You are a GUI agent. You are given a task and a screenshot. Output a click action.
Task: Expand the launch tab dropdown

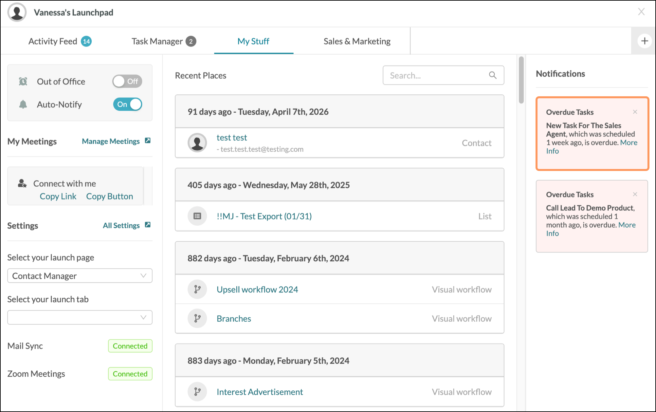point(80,317)
